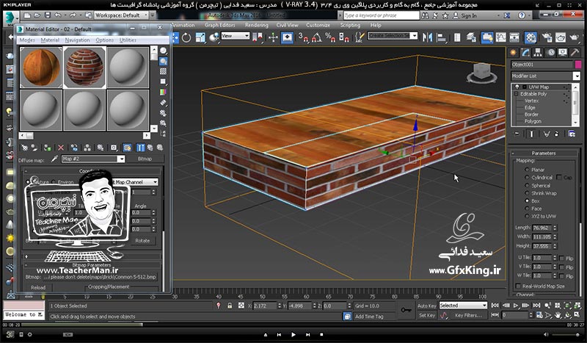Click Assign Material to Selection icon
The width and height of the screenshot is (587, 343).
(47, 148)
